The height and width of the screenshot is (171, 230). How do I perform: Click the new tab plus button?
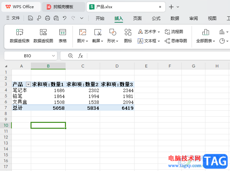171,7
